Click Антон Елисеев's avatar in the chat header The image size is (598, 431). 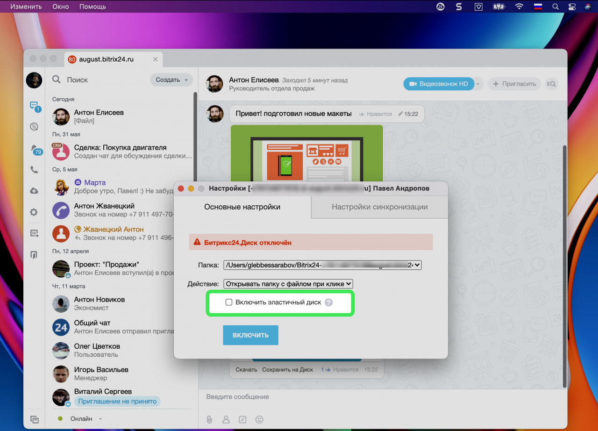point(214,84)
